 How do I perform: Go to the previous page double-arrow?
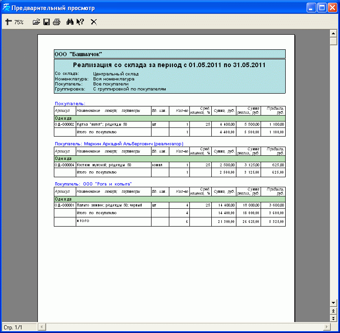pyautogui.click(x=333, y=311)
